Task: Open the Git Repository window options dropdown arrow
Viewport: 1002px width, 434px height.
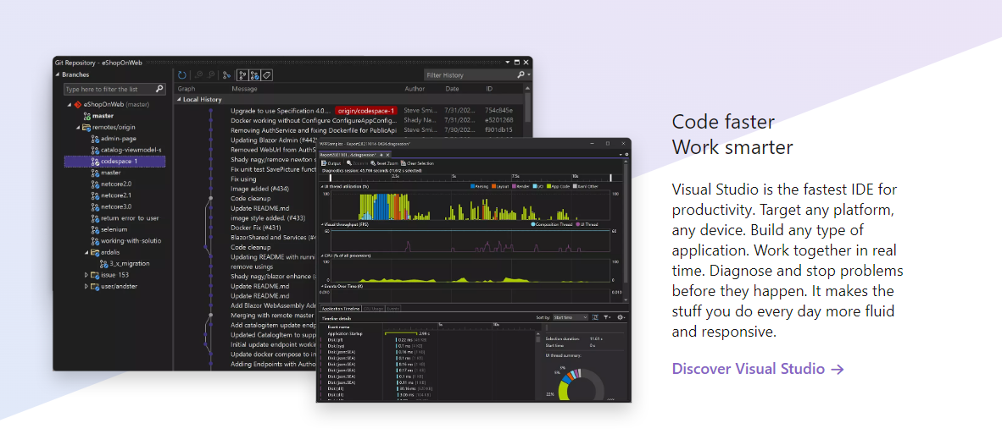Action: [508, 63]
